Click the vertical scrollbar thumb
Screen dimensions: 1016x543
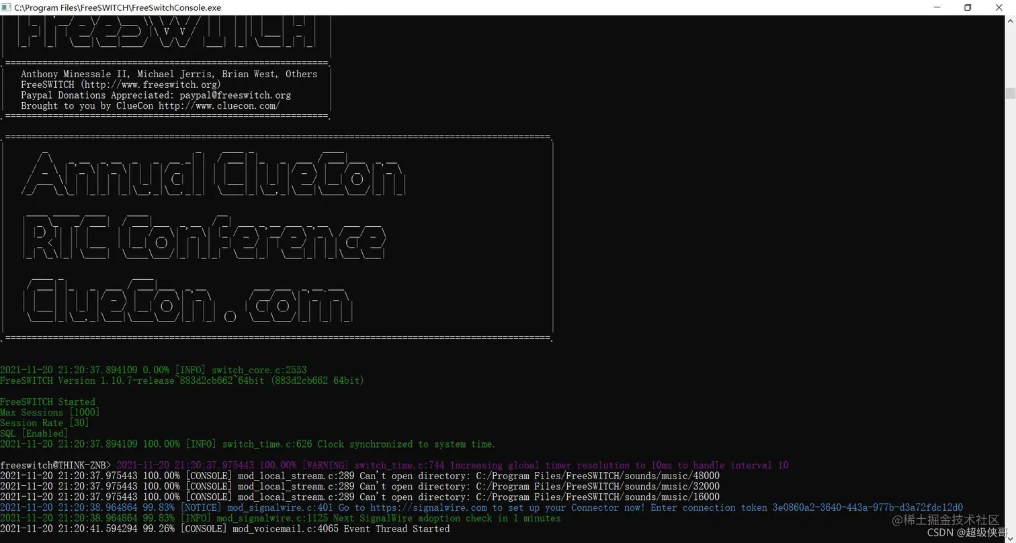click(1010, 93)
